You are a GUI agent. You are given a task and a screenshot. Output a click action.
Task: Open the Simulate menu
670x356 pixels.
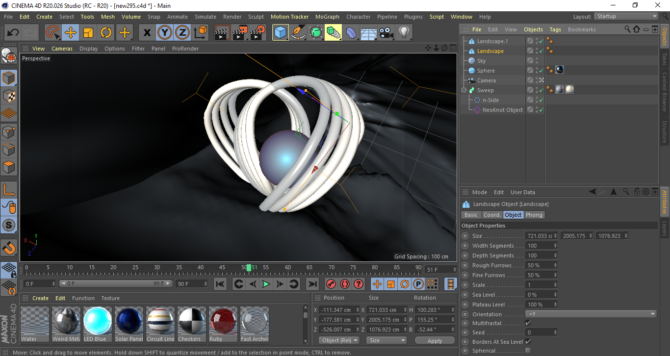click(x=205, y=17)
